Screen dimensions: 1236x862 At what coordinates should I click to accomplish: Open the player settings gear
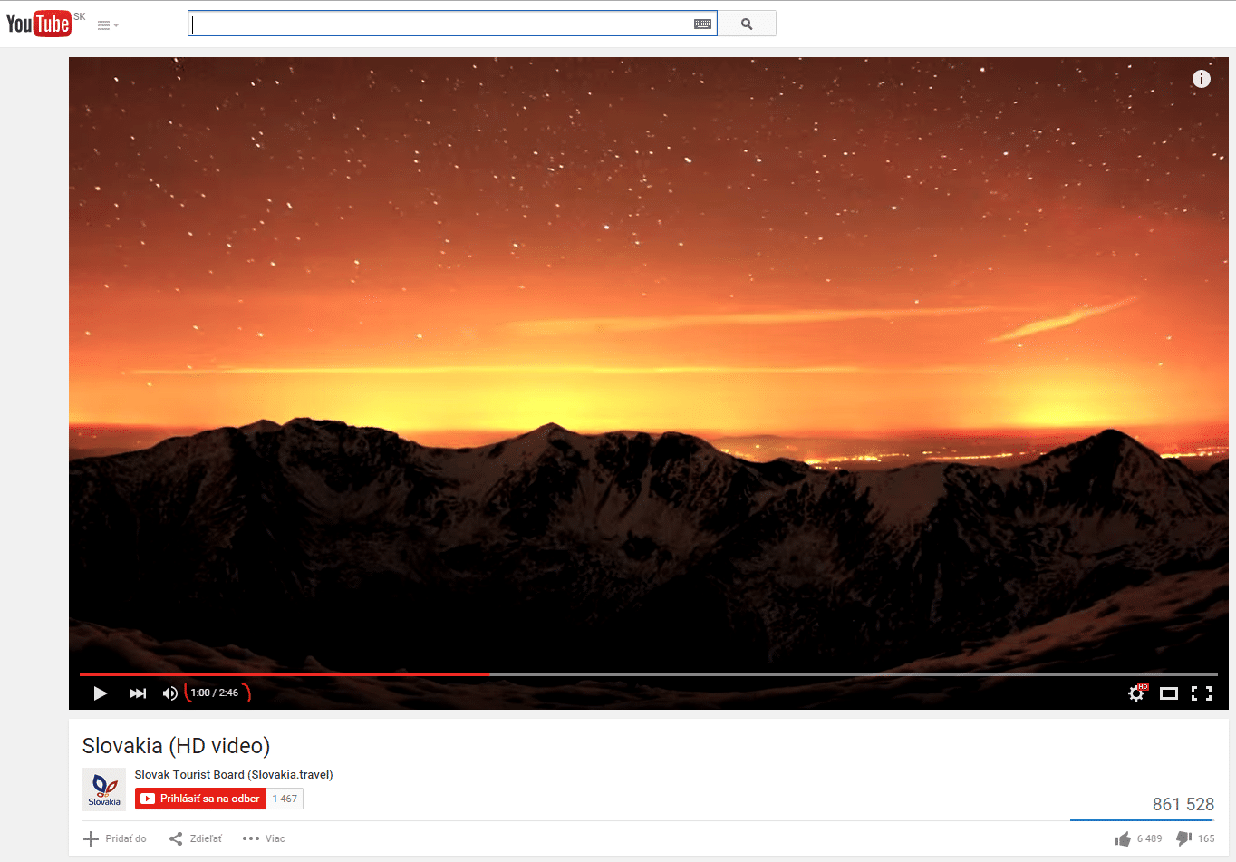point(1136,693)
